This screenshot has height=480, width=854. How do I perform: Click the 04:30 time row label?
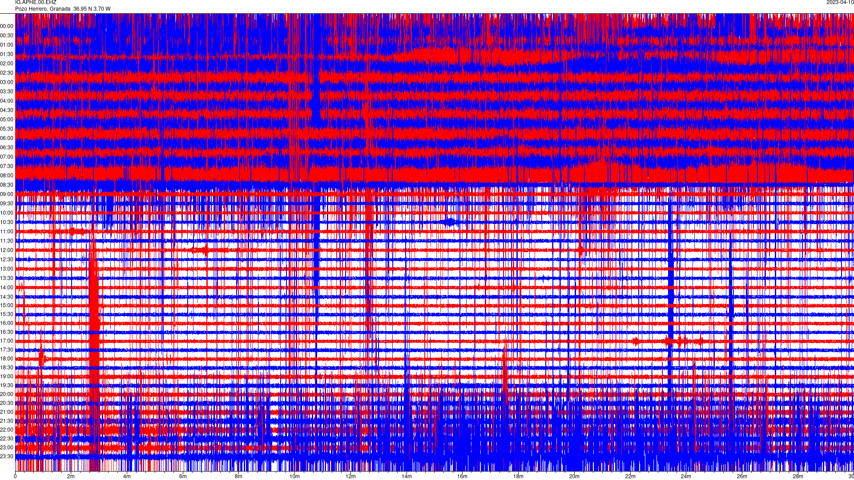(x=7, y=110)
